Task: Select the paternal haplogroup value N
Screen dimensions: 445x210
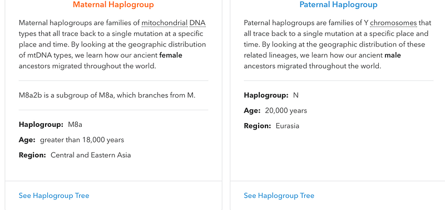Action: point(296,95)
